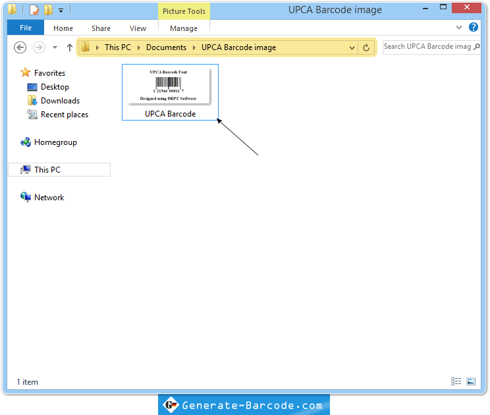This screenshot has height=415, width=490.
Task: Click the Favorites star icon
Action: [25, 72]
